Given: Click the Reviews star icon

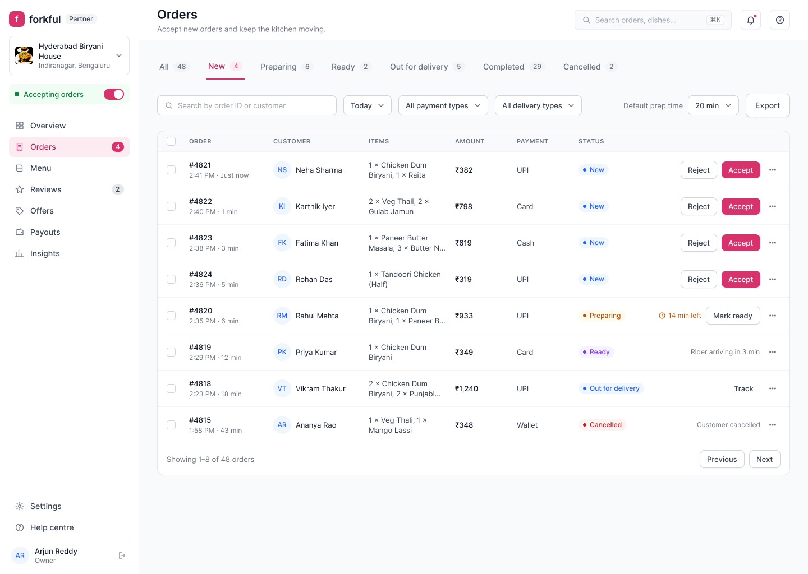Looking at the screenshot, I should 20,189.
